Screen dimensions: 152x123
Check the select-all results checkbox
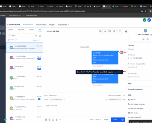8,40
